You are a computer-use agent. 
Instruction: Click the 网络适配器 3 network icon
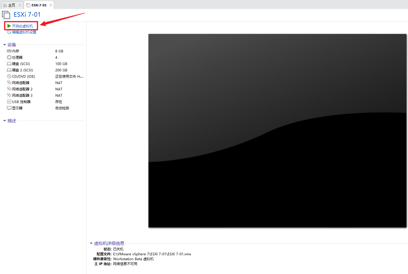[9, 95]
